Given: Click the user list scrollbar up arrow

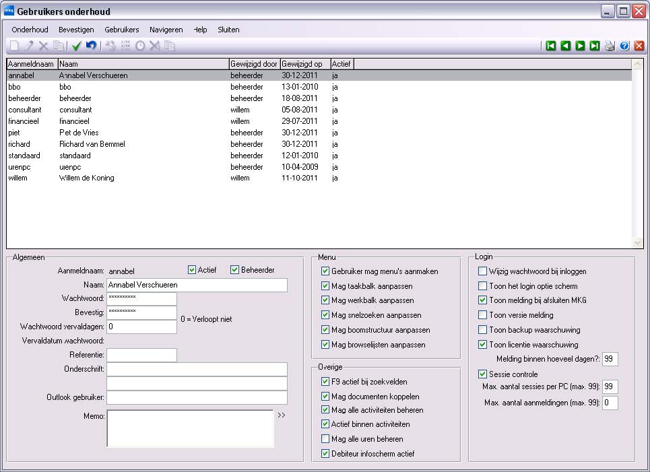Looking at the screenshot, I should coord(637,64).
